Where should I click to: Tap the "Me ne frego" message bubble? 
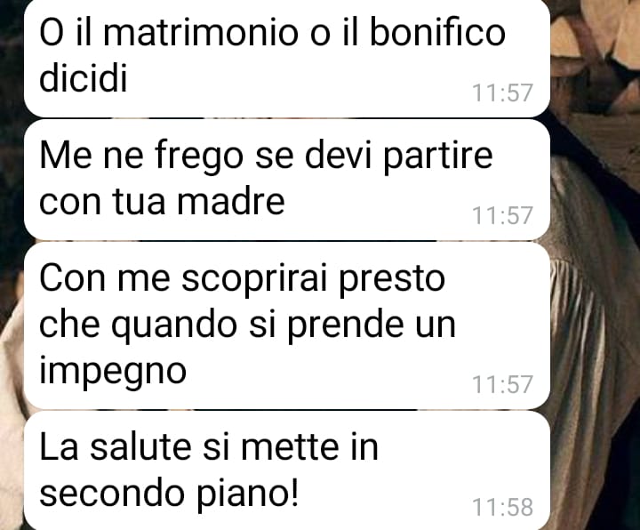pos(287,180)
